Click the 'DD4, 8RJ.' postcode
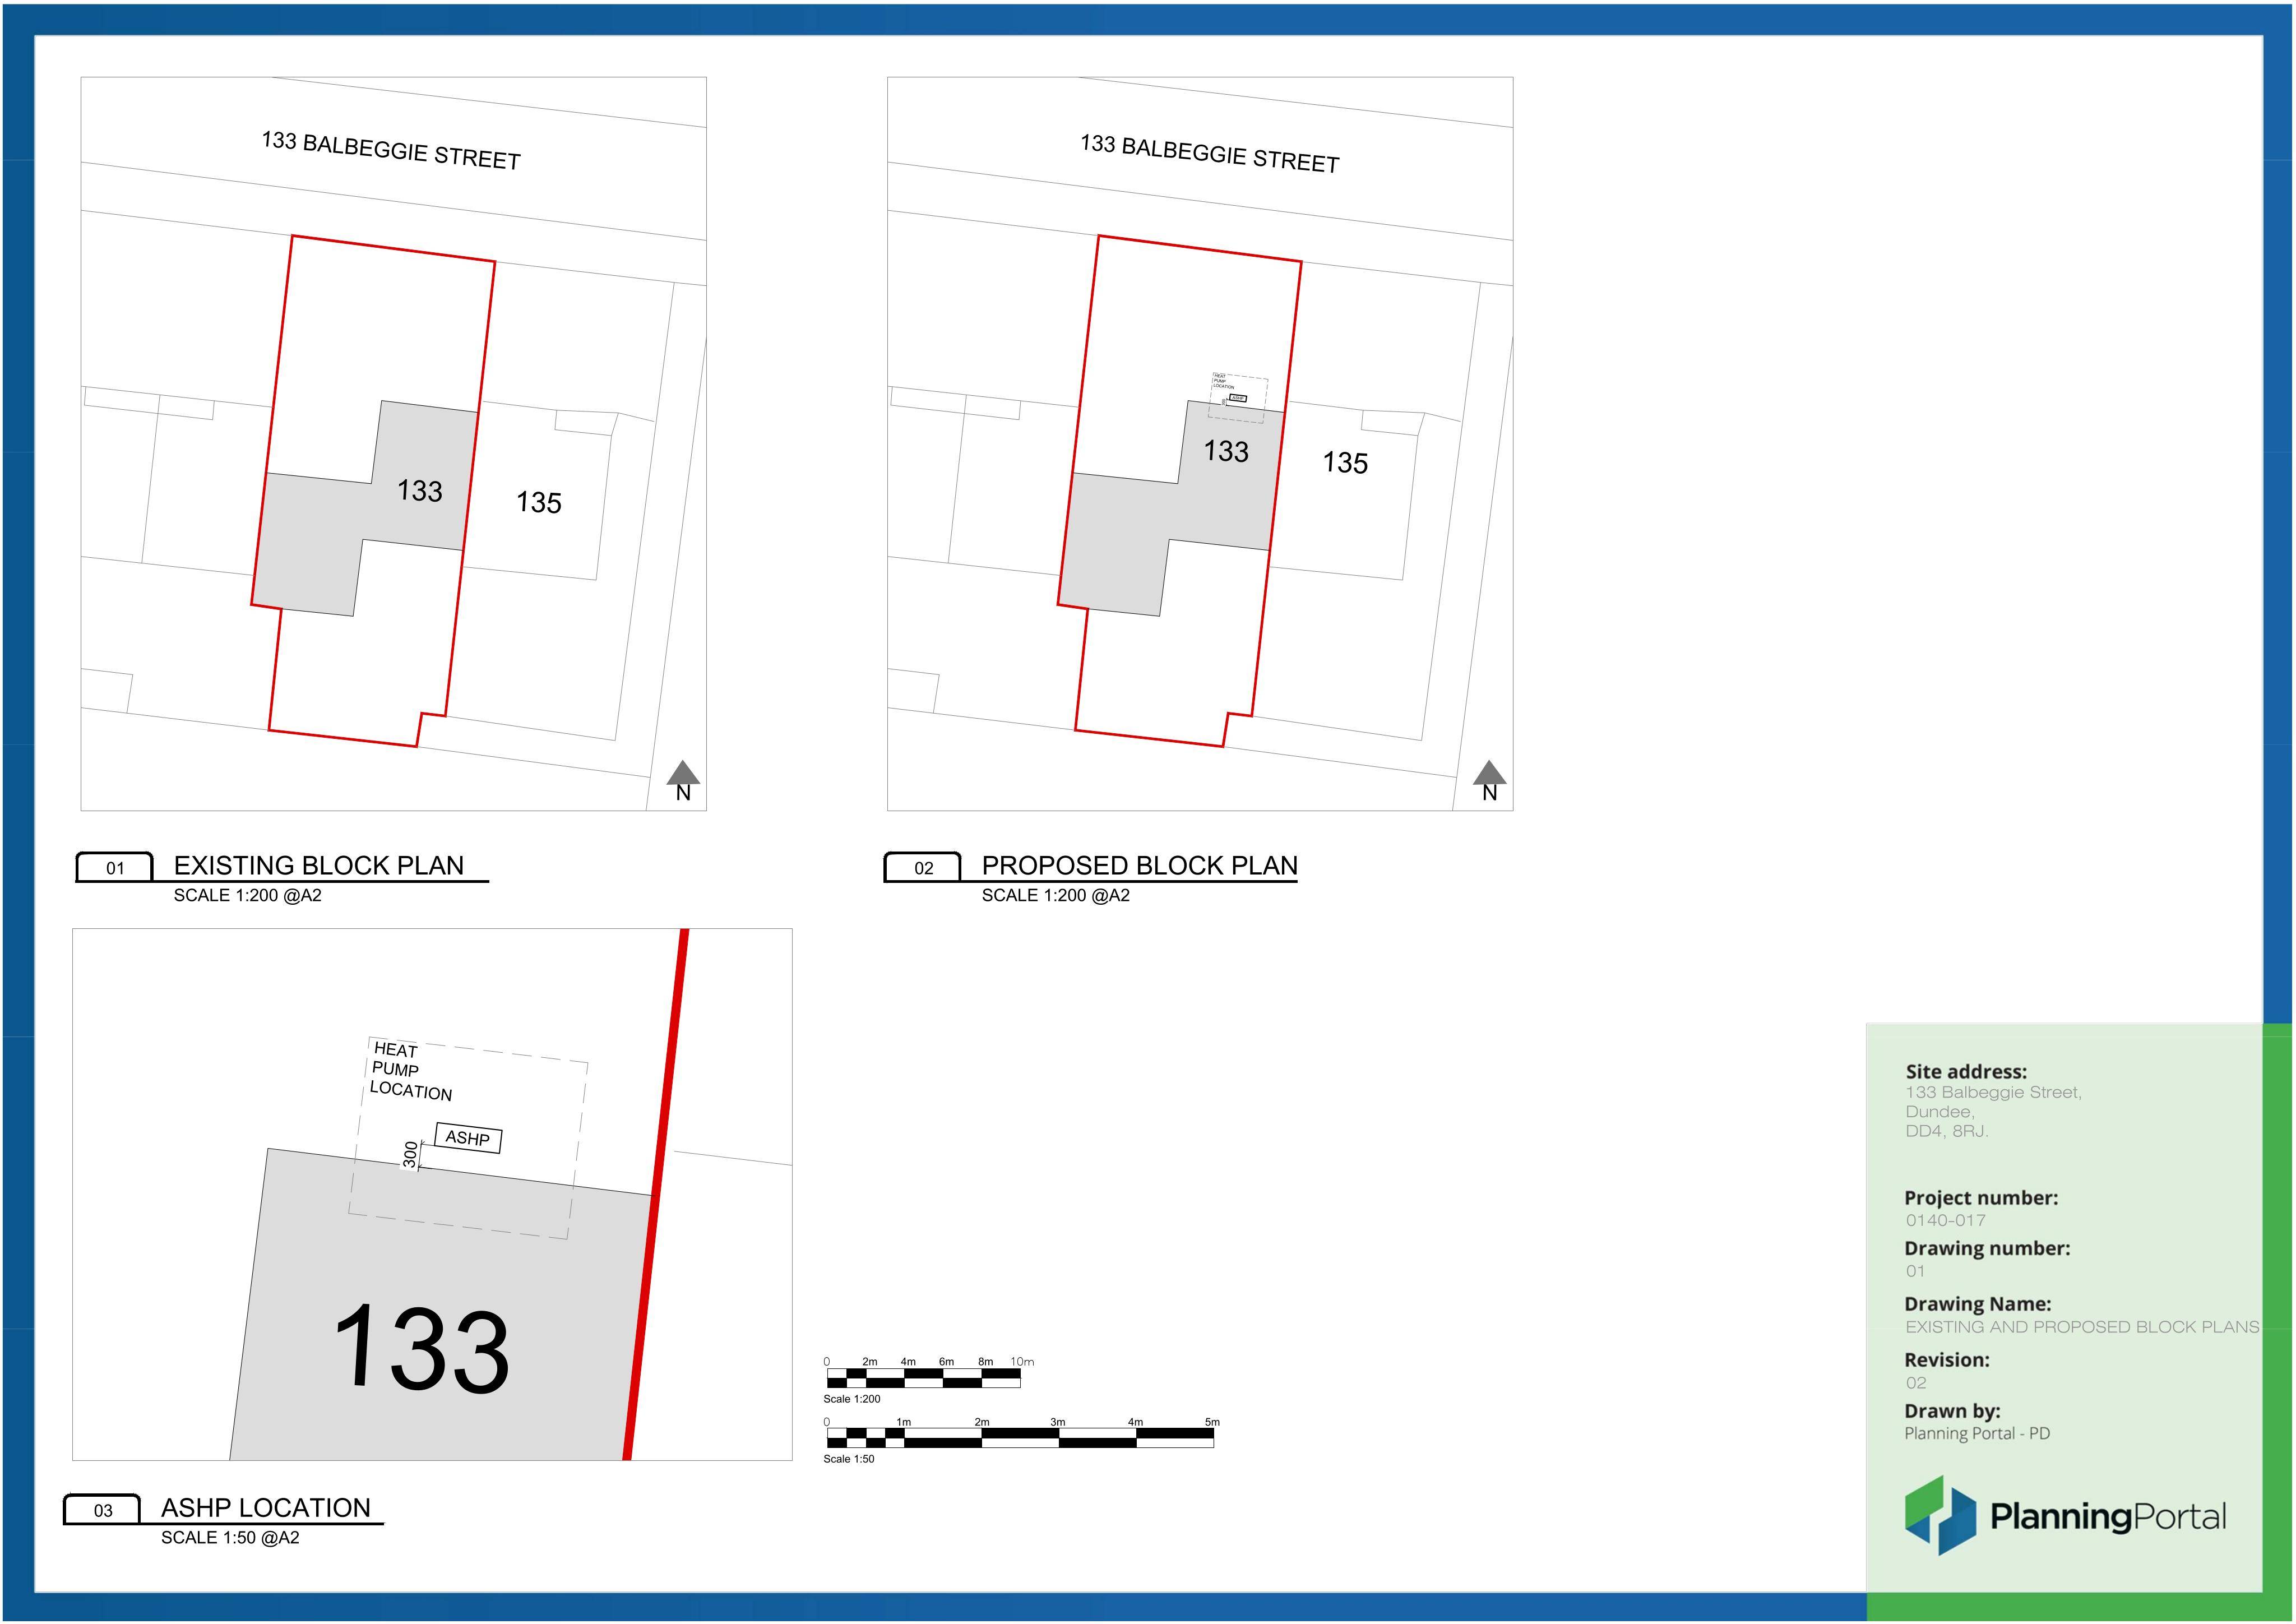The image size is (2296, 1624). (1947, 1131)
